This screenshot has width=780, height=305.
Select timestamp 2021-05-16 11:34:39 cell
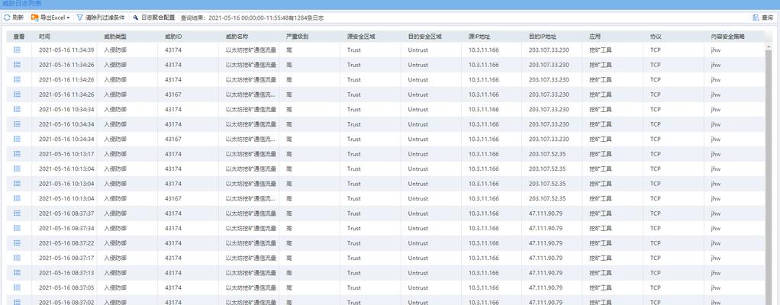66,50
